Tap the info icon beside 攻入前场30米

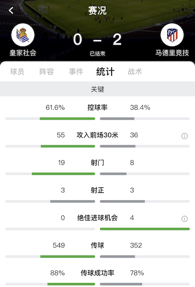tap(184, 136)
